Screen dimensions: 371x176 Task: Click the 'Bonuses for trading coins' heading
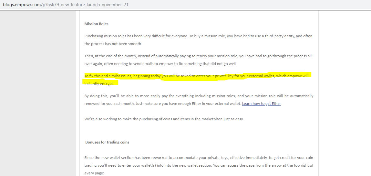[107, 142]
